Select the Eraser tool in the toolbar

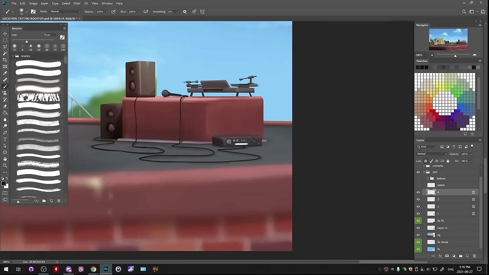click(x=5, y=106)
